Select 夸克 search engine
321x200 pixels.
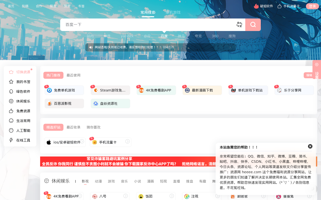click(198, 36)
